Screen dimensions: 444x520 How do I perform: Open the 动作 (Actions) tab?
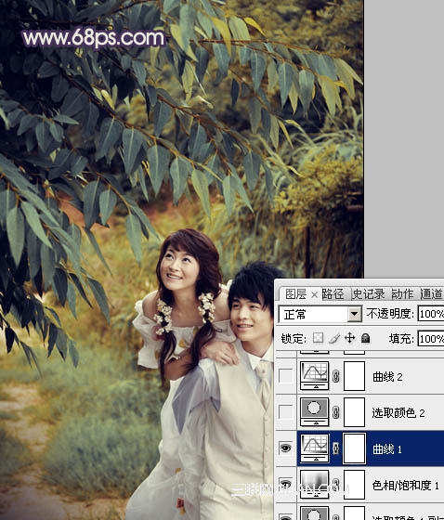402,293
